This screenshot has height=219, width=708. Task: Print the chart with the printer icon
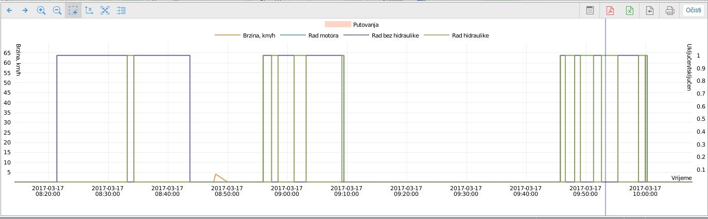[x=670, y=10]
